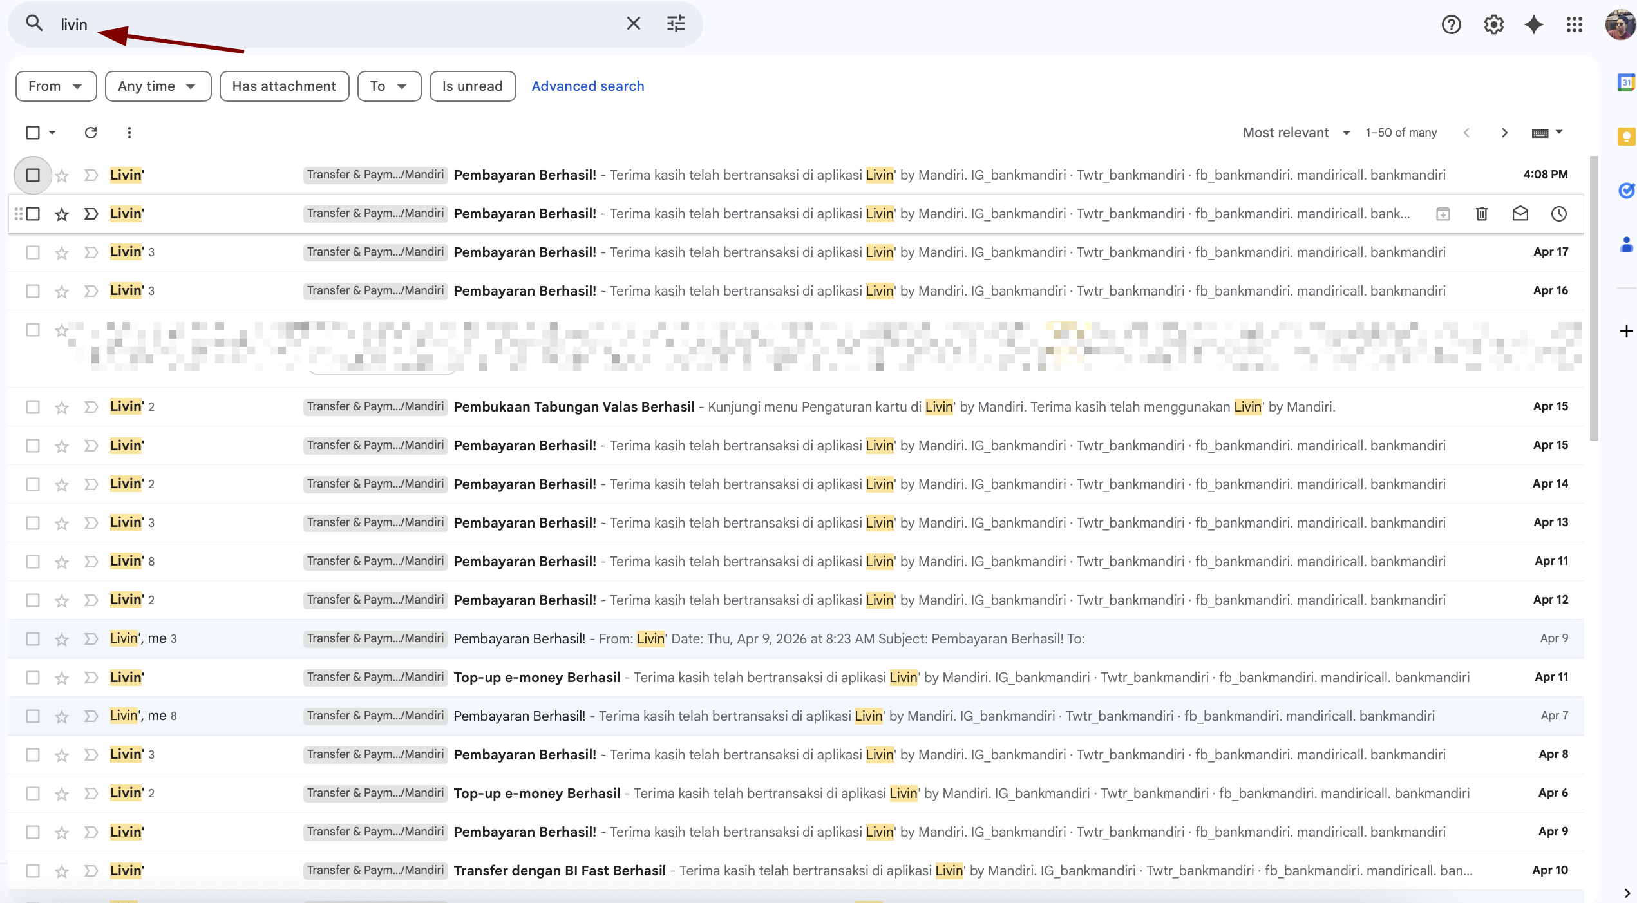
Task: Open More options three-dot menu
Action: (129, 132)
